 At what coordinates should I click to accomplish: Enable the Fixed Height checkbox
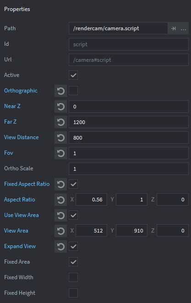coord(73,293)
